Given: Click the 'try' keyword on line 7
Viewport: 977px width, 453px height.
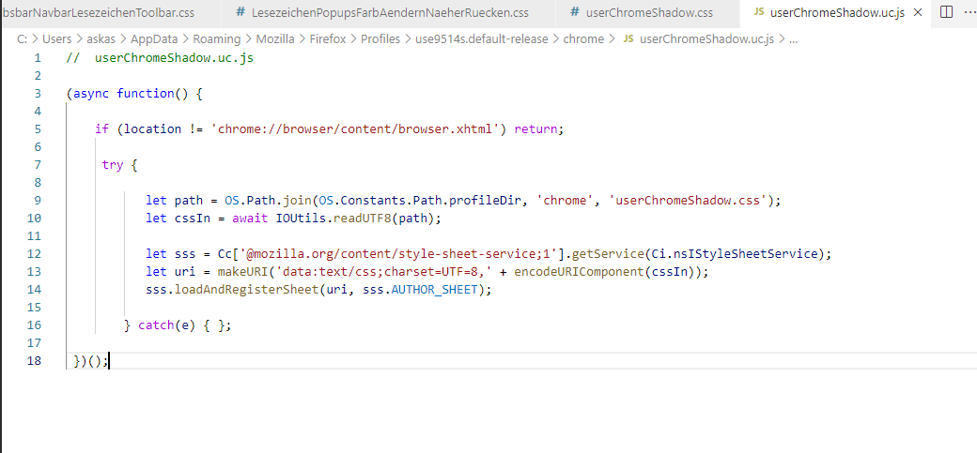Looking at the screenshot, I should tap(113, 165).
